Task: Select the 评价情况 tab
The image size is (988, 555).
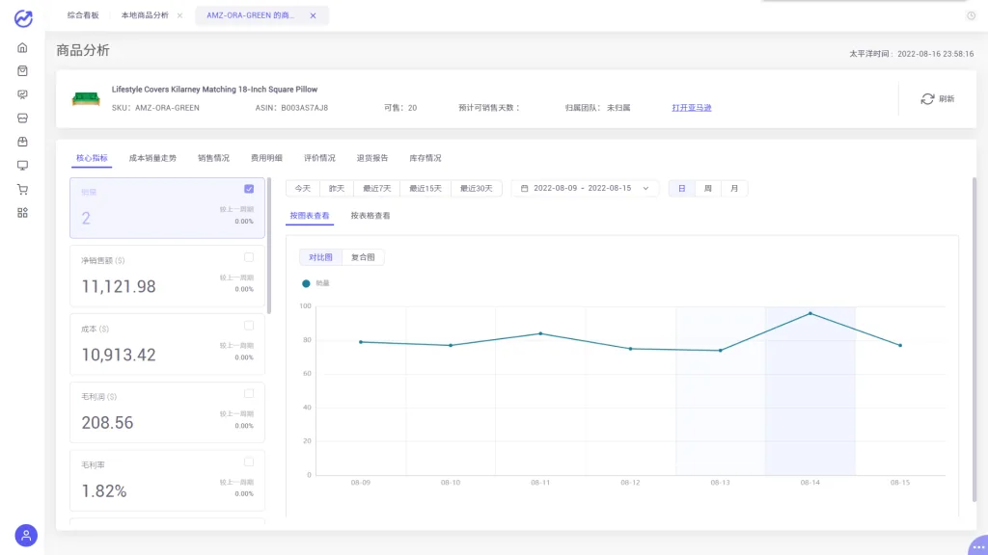Action: point(319,158)
